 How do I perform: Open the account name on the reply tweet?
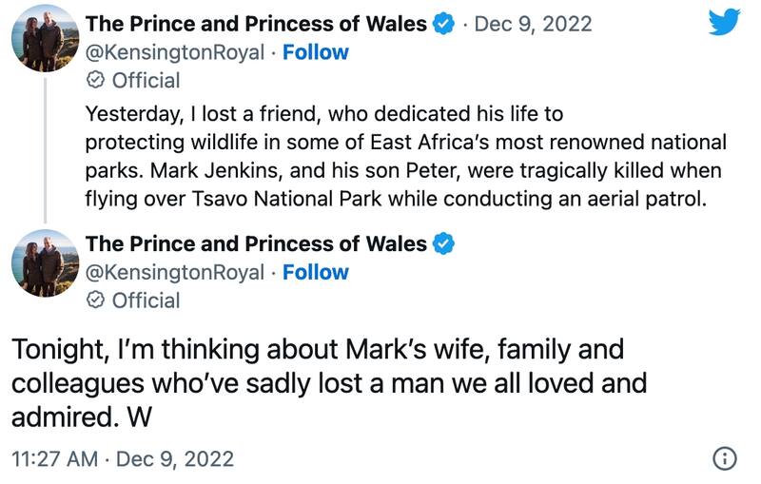pyautogui.click(x=256, y=244)
